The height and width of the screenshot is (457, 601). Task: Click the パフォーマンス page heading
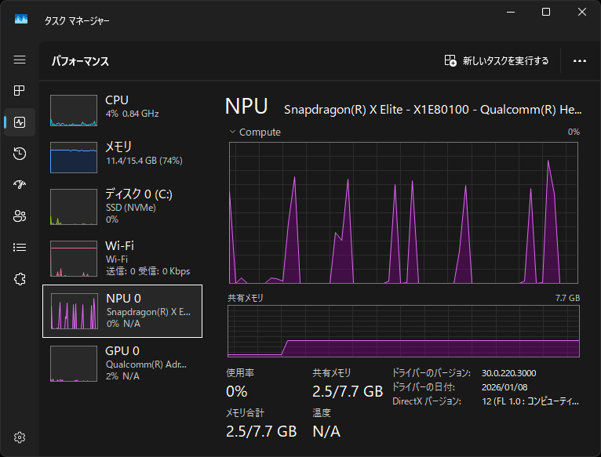click(x=80, y=61)
